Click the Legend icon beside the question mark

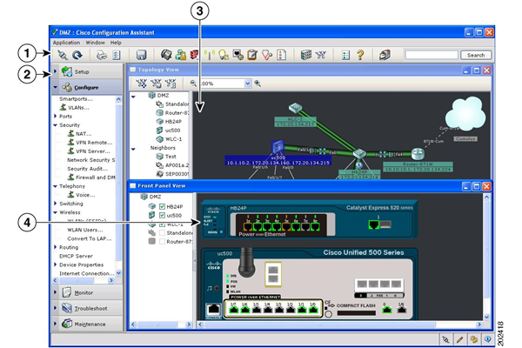click(x=346, y=55)
